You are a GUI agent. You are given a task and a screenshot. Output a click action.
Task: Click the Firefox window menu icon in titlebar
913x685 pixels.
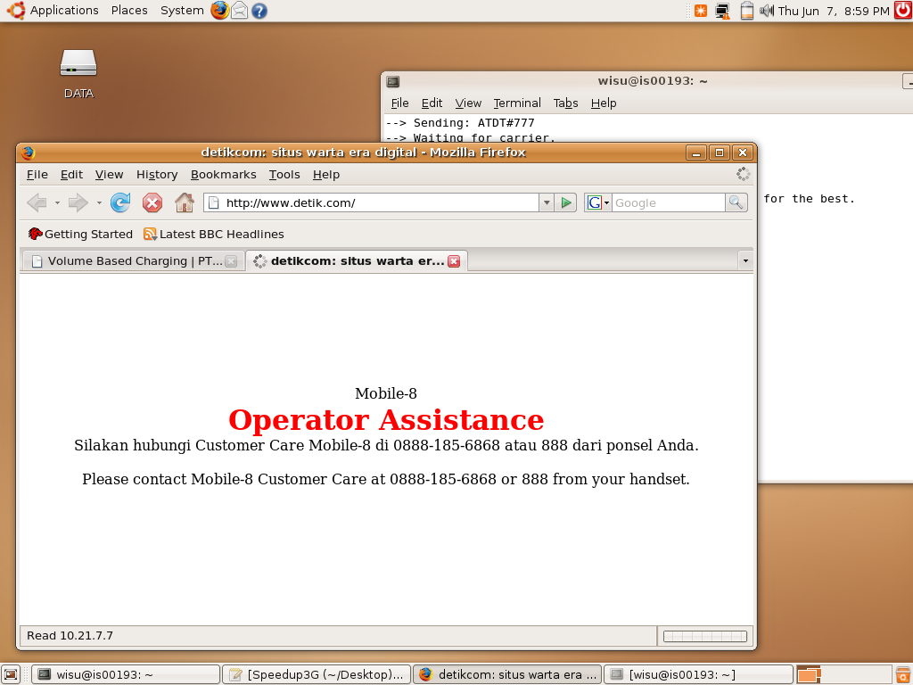[x=28, y=153]
